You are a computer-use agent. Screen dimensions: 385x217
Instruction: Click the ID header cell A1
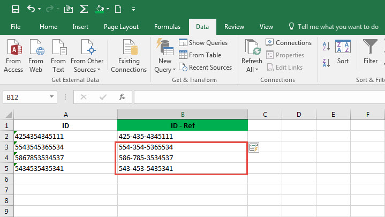tap(65, 125)
